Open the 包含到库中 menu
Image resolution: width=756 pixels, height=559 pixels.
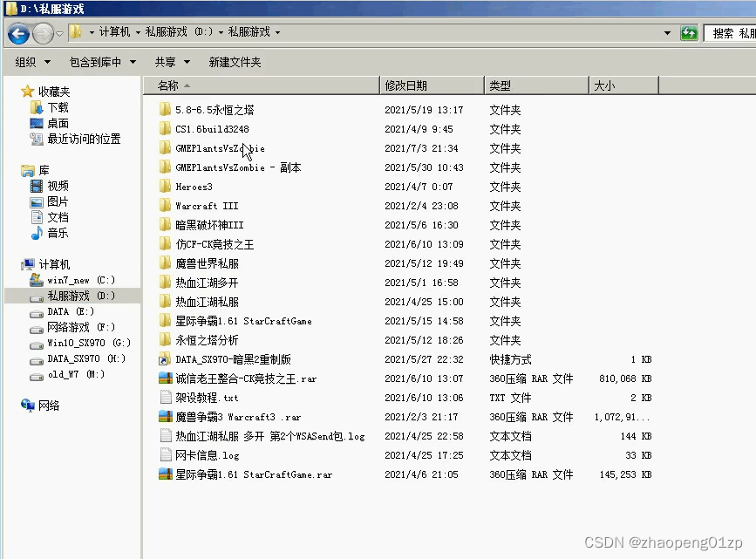coord(103,62)
